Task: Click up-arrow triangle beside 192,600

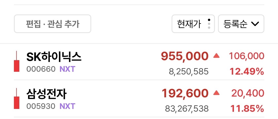Action: (x=216, y=93)
